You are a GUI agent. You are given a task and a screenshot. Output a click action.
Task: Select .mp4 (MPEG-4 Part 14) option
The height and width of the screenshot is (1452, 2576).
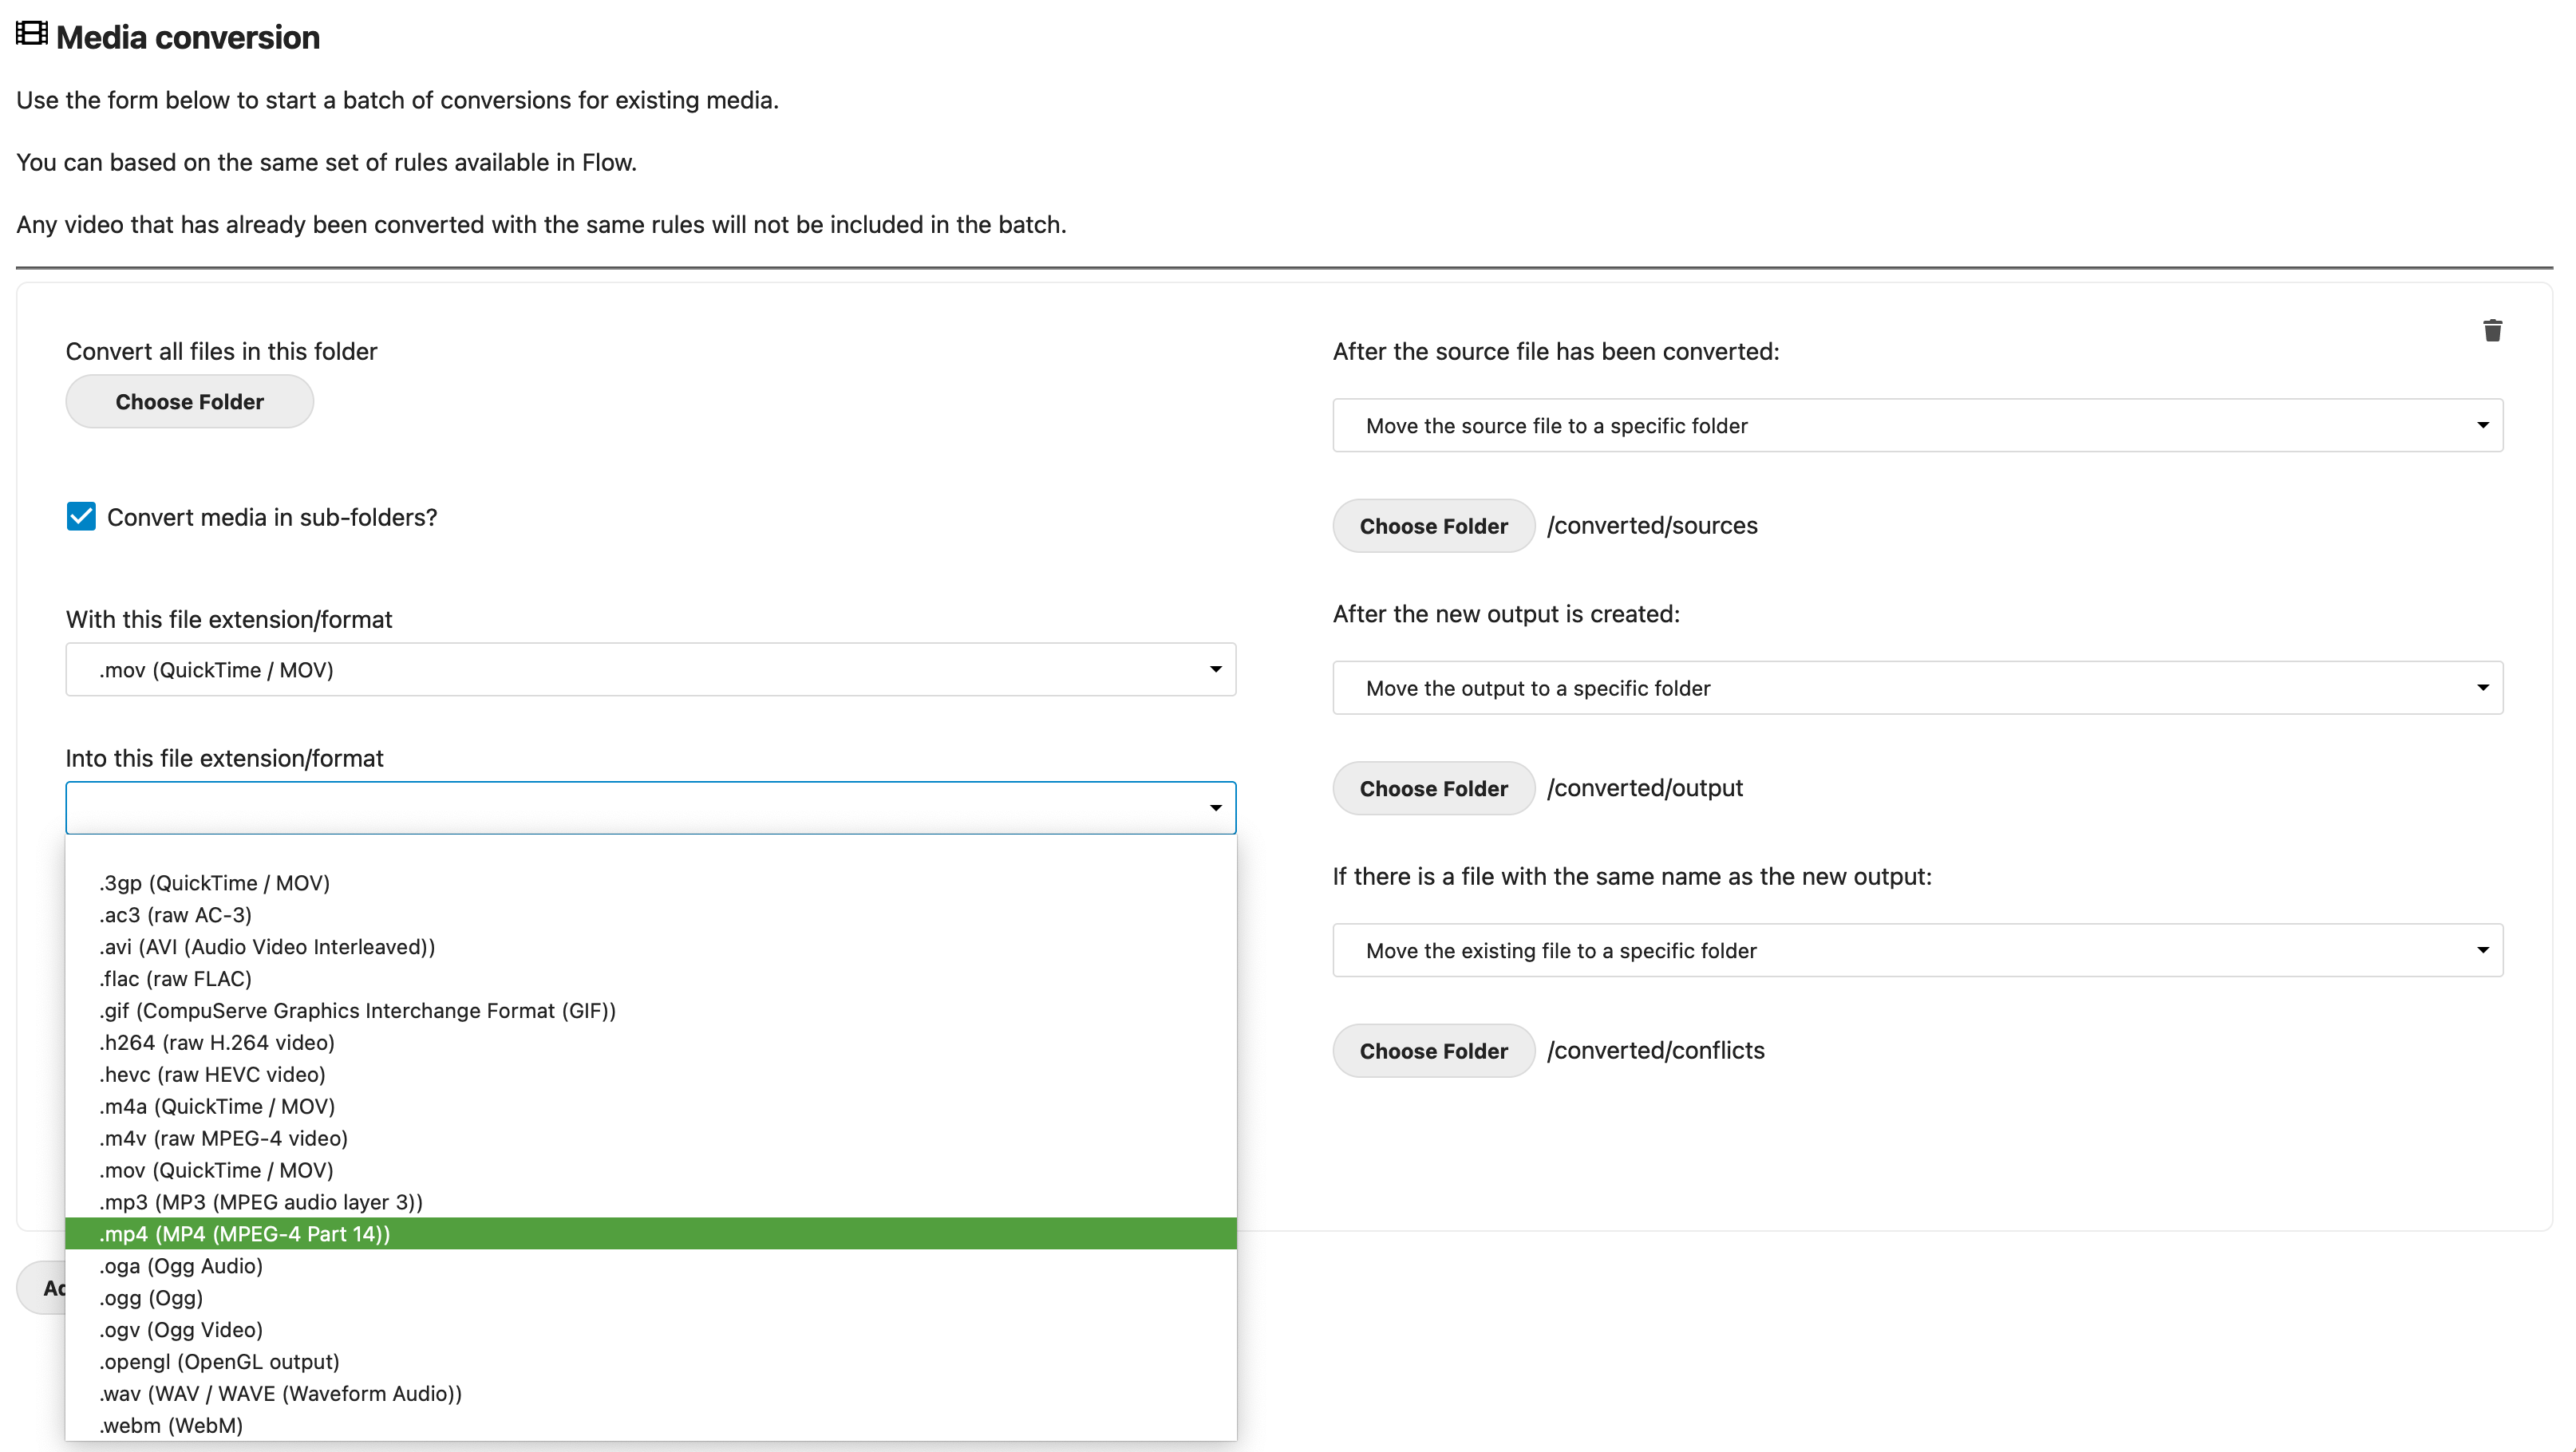point(245,1233)
